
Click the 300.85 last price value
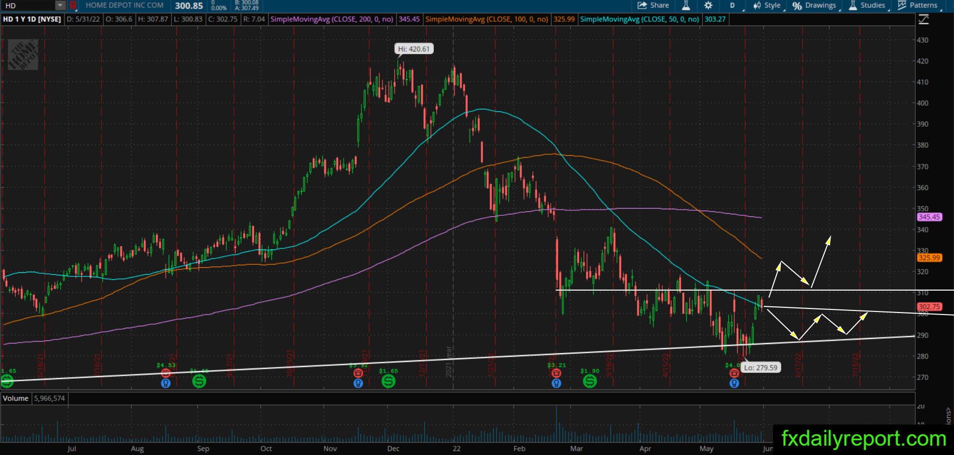[189, 6]
